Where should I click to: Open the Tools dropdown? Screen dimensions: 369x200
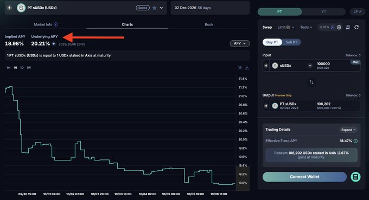click(306, 27)
